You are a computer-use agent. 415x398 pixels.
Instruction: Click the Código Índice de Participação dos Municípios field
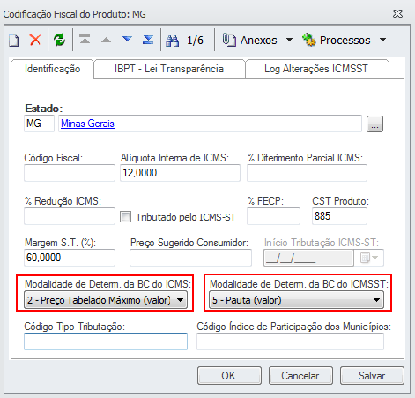tap(290, 342)
